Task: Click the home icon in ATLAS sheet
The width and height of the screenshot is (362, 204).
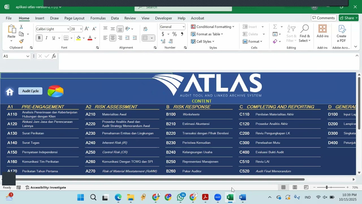Action: click(x=10, y=92)
